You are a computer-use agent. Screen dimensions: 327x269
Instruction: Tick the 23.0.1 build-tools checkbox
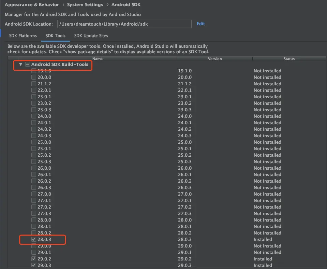[33, 97]
